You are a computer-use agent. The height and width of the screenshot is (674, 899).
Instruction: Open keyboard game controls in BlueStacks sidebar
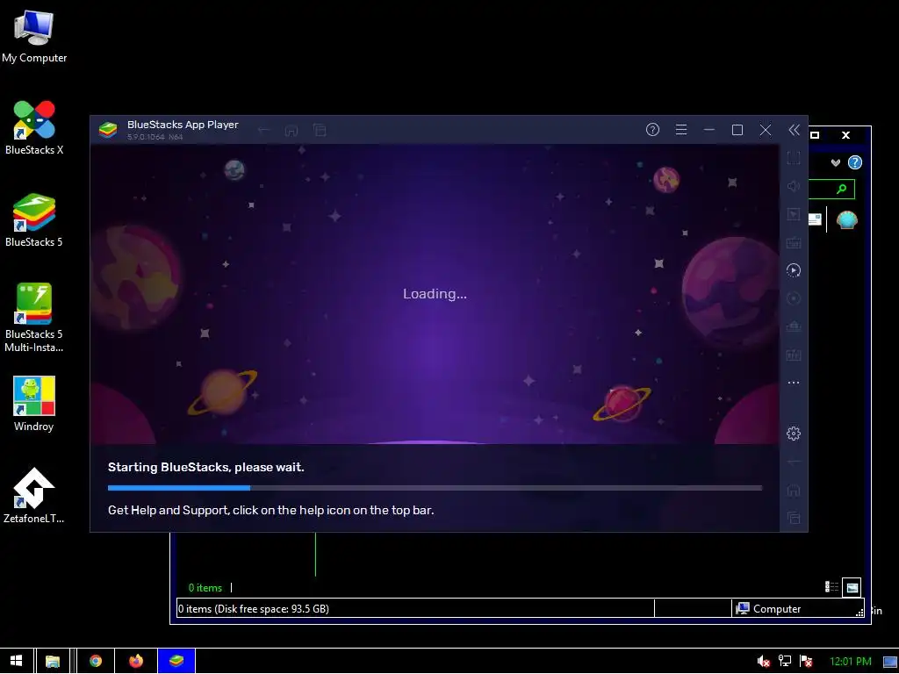[794, 242]
